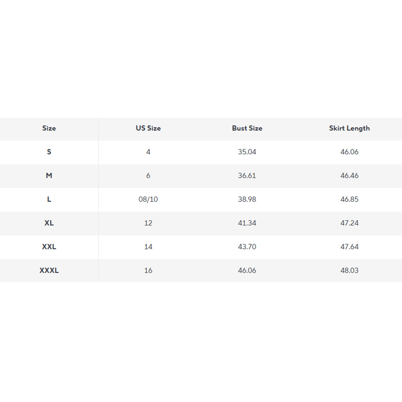Select the XXXL size row label
The image size is (402, 402).
(49, 271)
